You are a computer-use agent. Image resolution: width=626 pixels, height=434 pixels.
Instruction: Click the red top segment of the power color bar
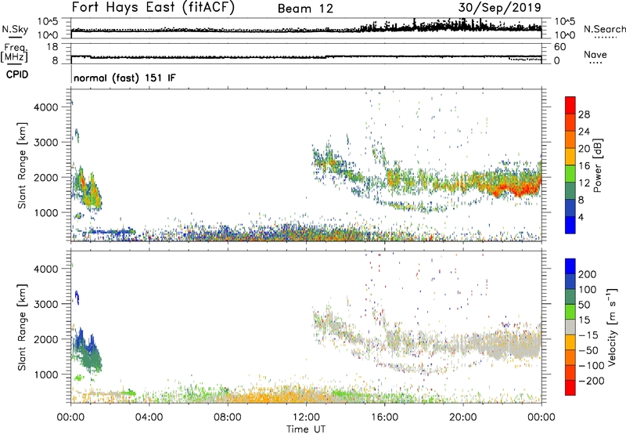(x=570, y=105)
